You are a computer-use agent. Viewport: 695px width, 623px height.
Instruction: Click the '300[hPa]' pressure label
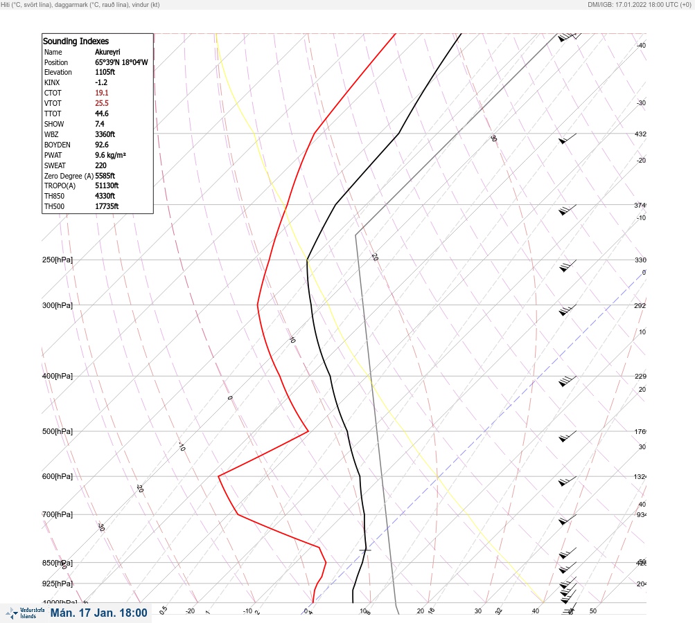pyautogui.click(x=58, y=305)
